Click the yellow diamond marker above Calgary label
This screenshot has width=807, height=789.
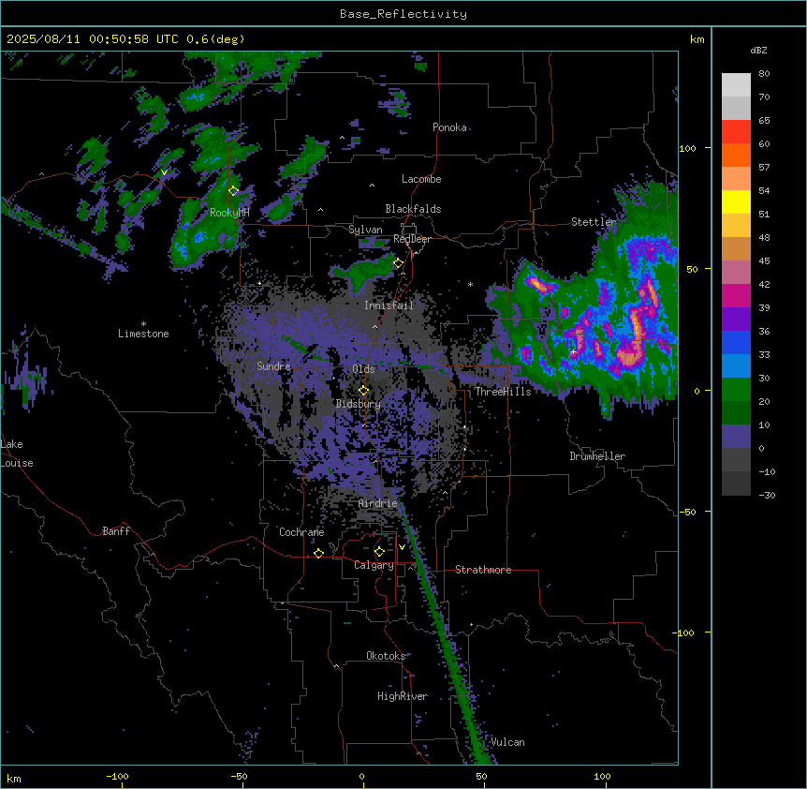point(379,552)
